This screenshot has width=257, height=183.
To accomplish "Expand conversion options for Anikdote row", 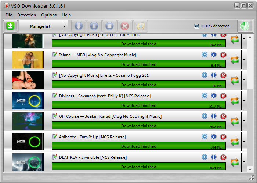I will point(244,141).
